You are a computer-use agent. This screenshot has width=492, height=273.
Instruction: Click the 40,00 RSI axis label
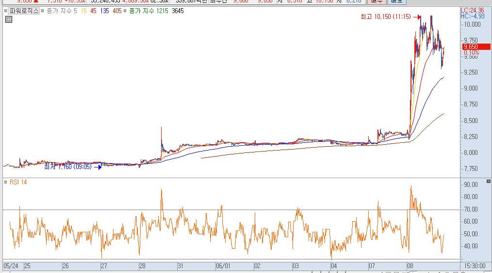pyautogui.click(x=471, y=246)
